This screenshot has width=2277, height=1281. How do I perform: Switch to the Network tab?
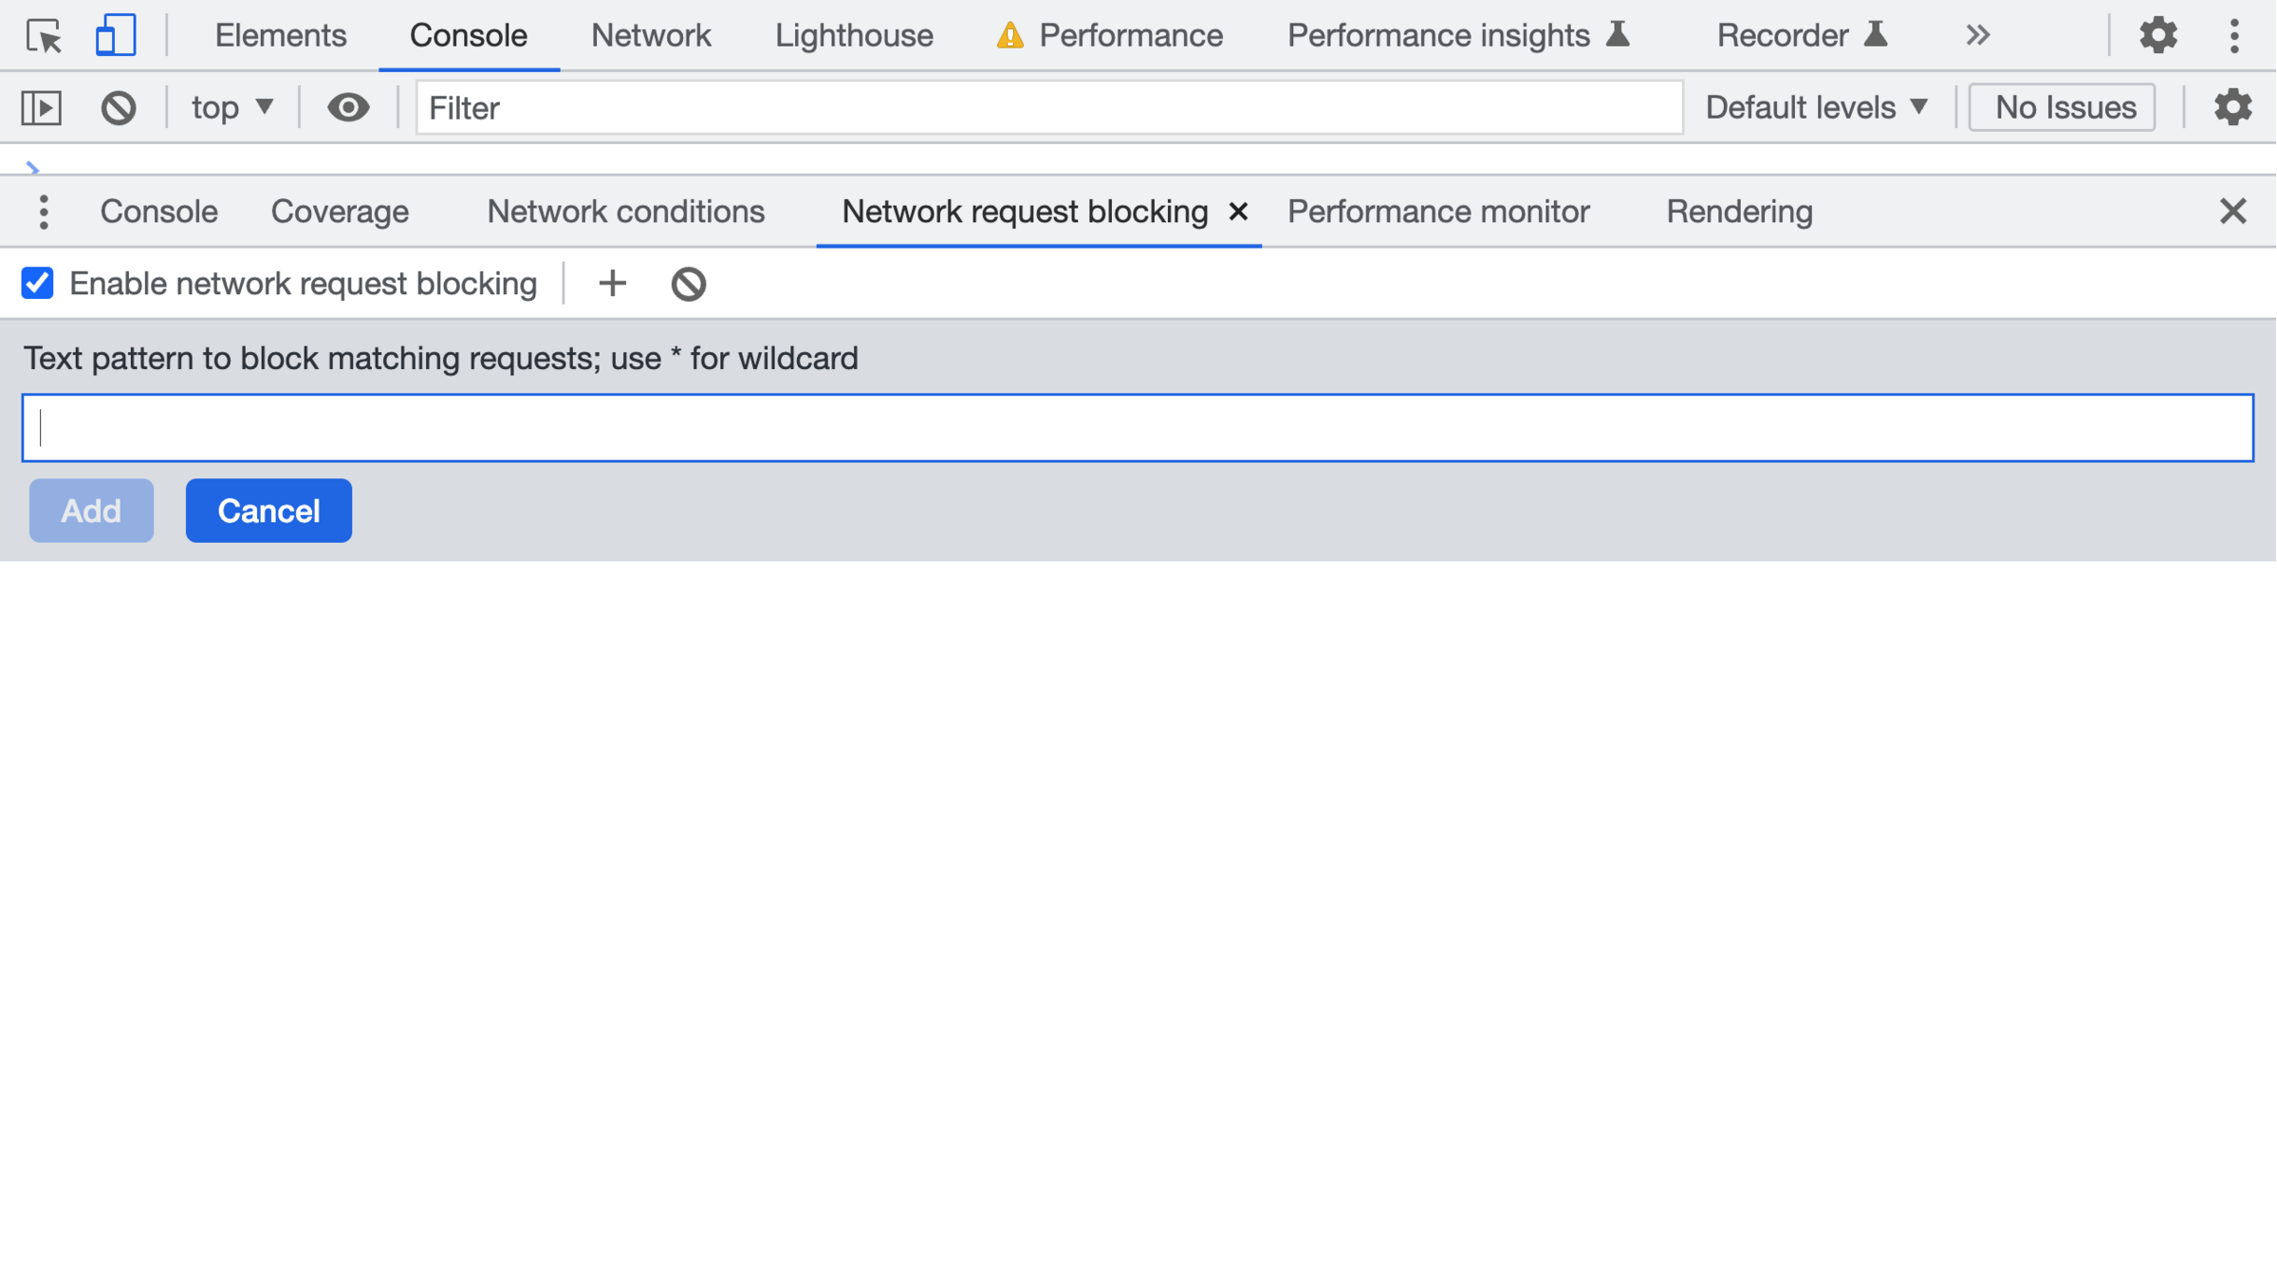pos(651,36)
